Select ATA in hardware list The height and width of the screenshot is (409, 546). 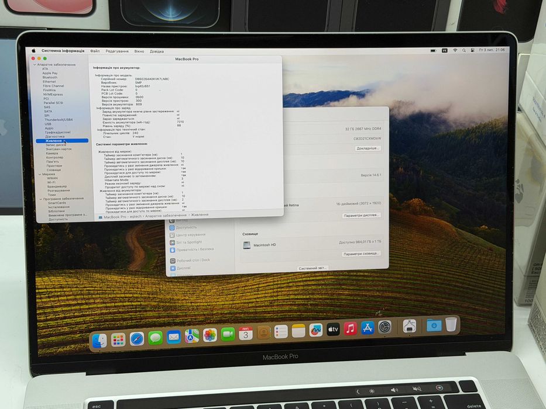pos(45,69)
